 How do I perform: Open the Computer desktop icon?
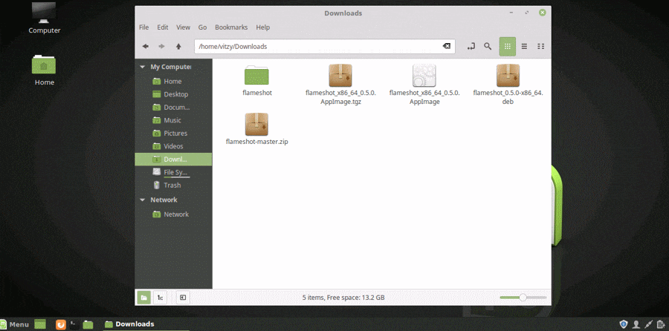[45, 18]
